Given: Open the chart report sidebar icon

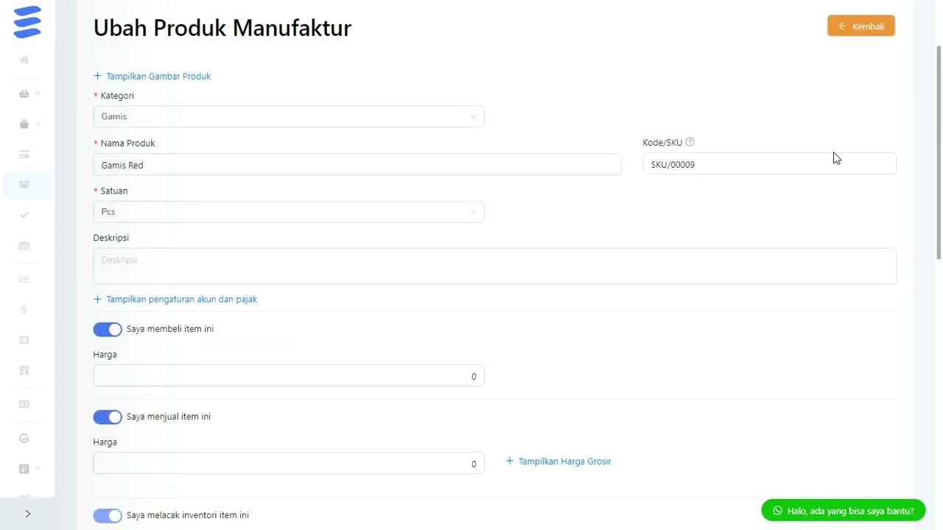Looking at the screenshot, I should click(24, 279).
